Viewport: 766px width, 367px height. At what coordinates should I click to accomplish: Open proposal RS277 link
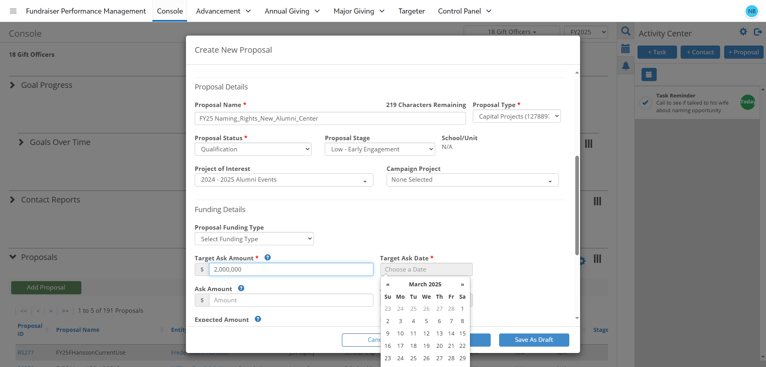coord(26,353)
